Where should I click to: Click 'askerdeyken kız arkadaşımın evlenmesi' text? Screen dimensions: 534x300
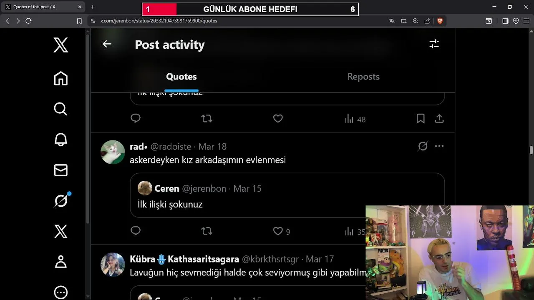coord(208,160)
